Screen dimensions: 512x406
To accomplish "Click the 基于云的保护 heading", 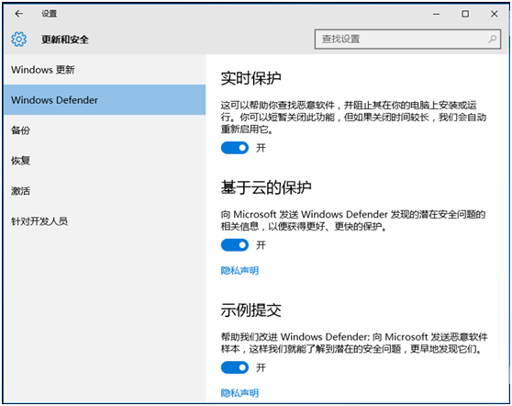I will click(x=266, y=187).
